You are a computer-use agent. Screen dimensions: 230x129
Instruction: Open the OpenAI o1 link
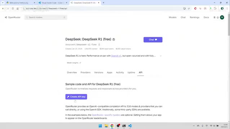click(116, 56)
